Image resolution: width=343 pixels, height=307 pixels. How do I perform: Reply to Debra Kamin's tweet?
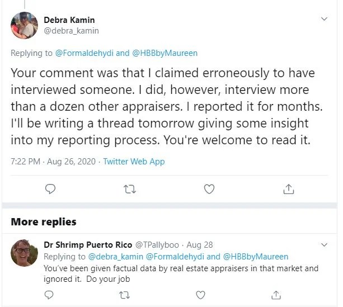[x=50, y=189]
